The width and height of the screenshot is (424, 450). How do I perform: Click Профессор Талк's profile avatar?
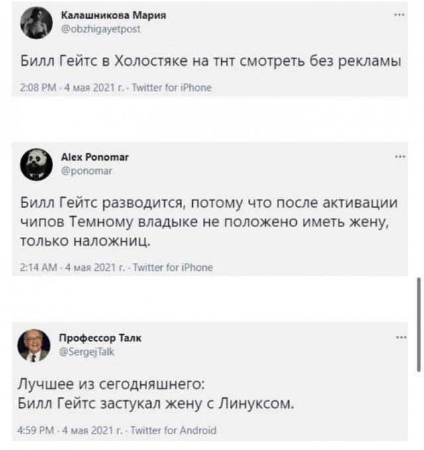pyautogui.click(x=33, y=344)
